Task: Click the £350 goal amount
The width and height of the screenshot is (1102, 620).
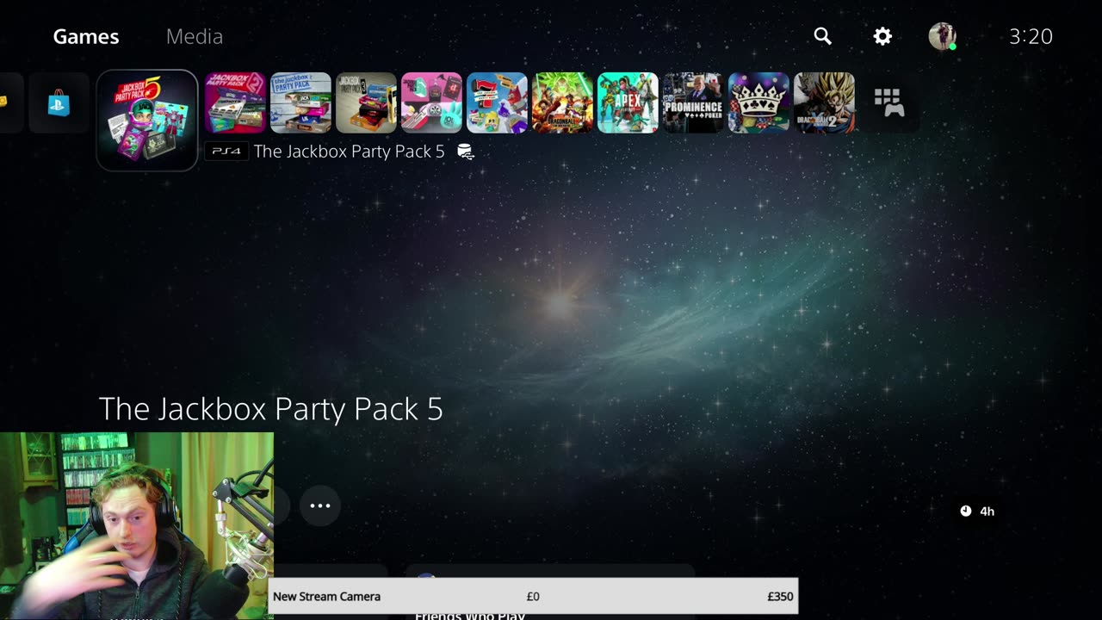Action: click(780, 596)
